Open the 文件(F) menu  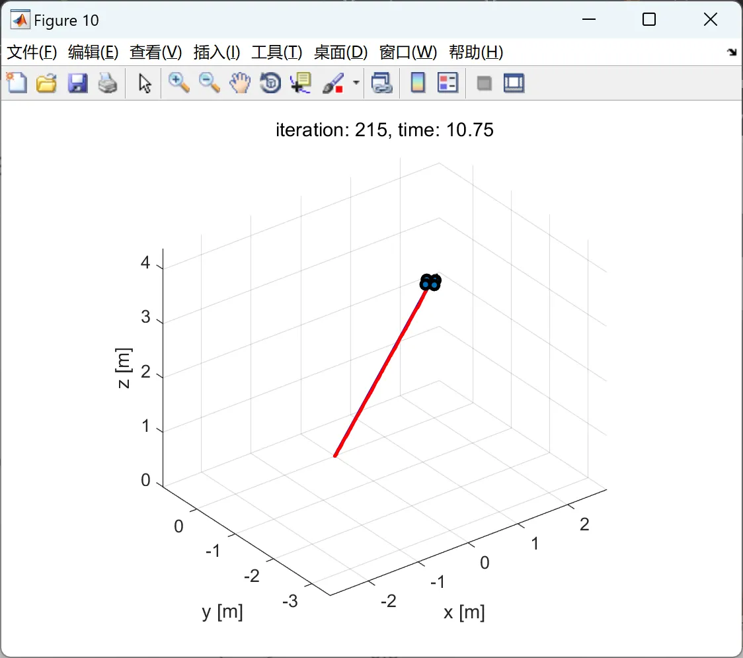[x=32, y=52]
